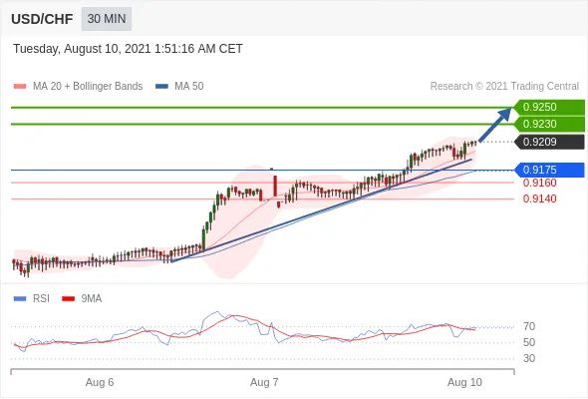Select the MA 20 + Bollinger Bands legend label
This screenshot has width=588, height=399.
[88, 87]
